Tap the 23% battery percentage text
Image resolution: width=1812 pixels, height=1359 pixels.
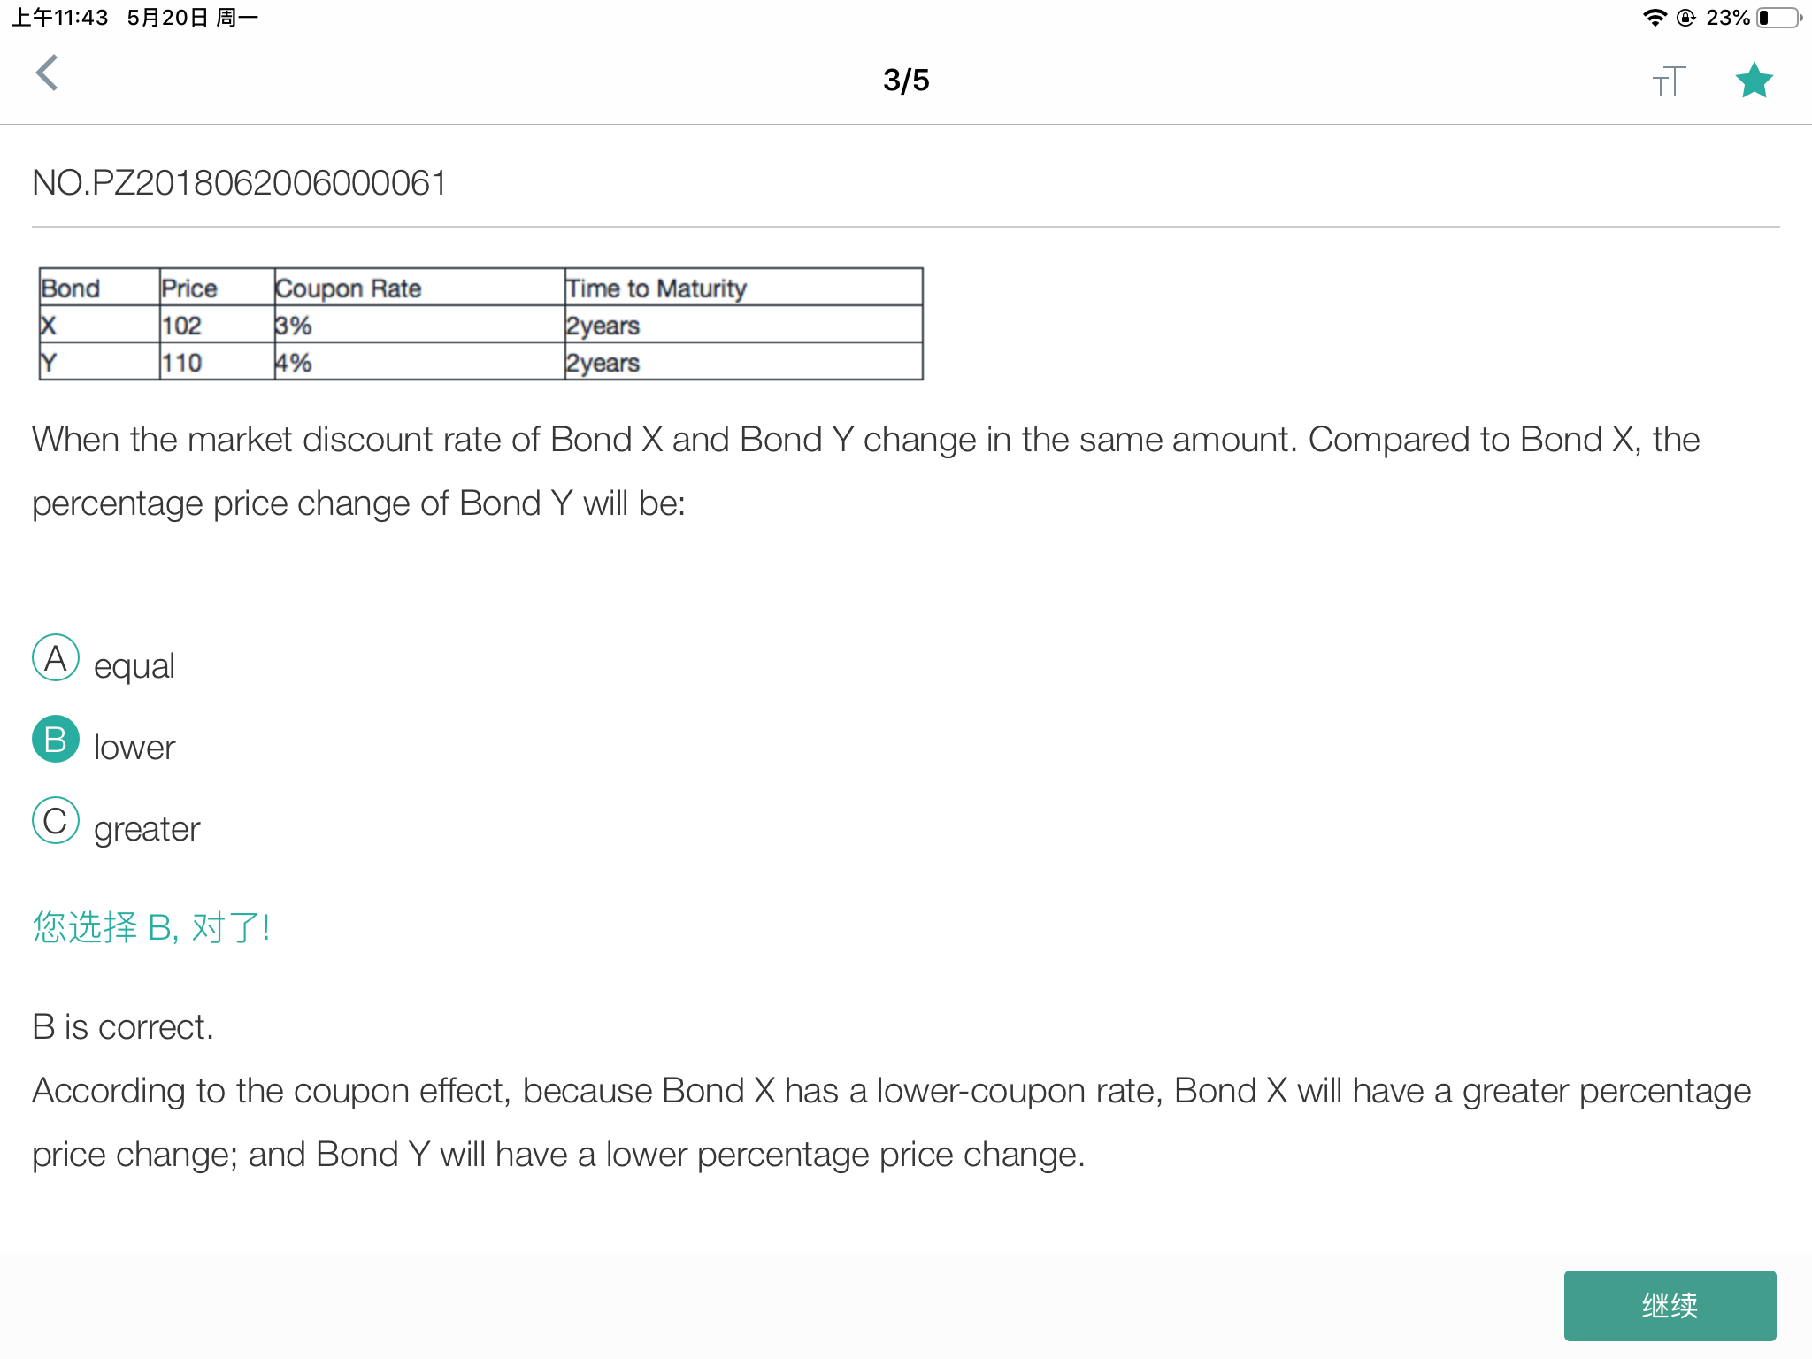coord(1728,18)
